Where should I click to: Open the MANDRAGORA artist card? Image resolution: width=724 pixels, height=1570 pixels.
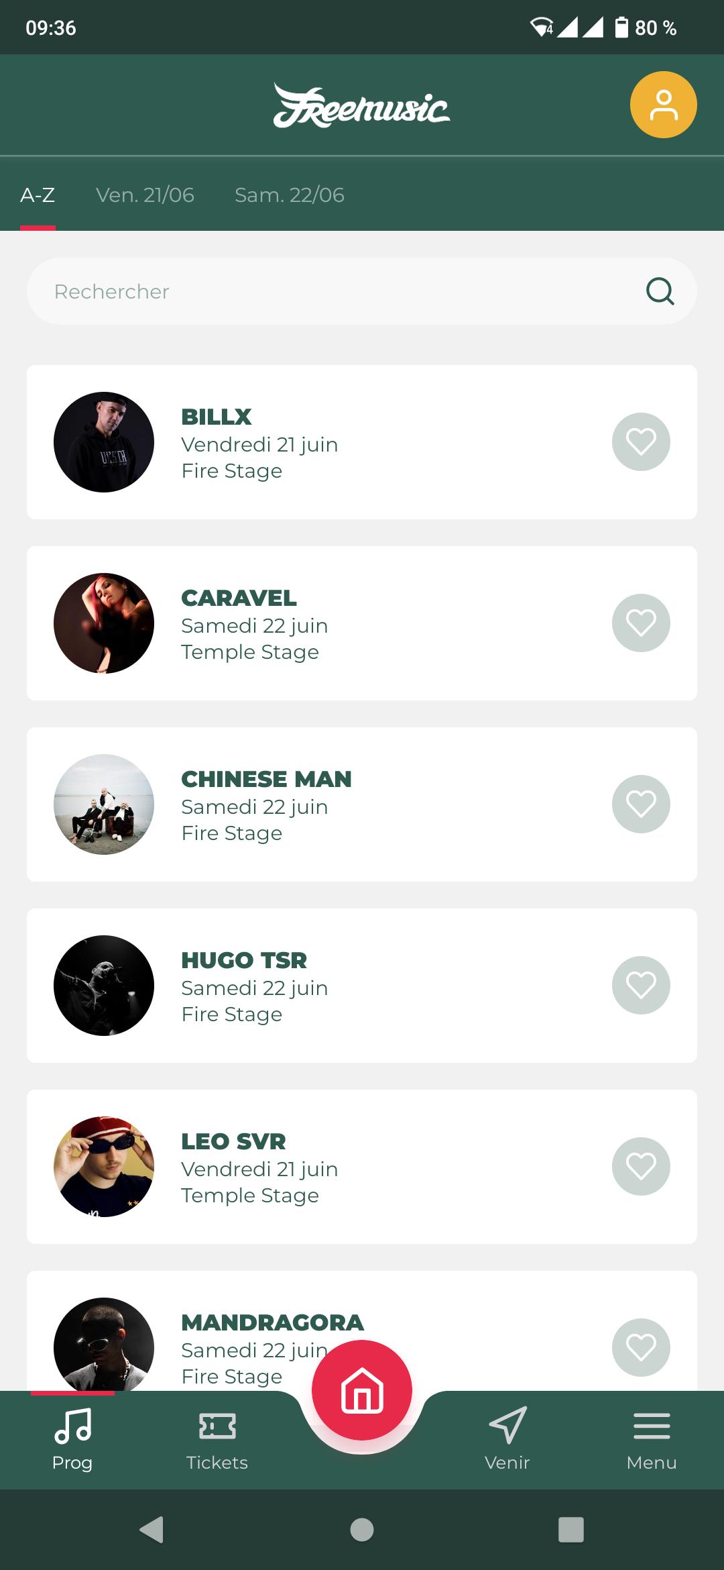(362, 1330)
